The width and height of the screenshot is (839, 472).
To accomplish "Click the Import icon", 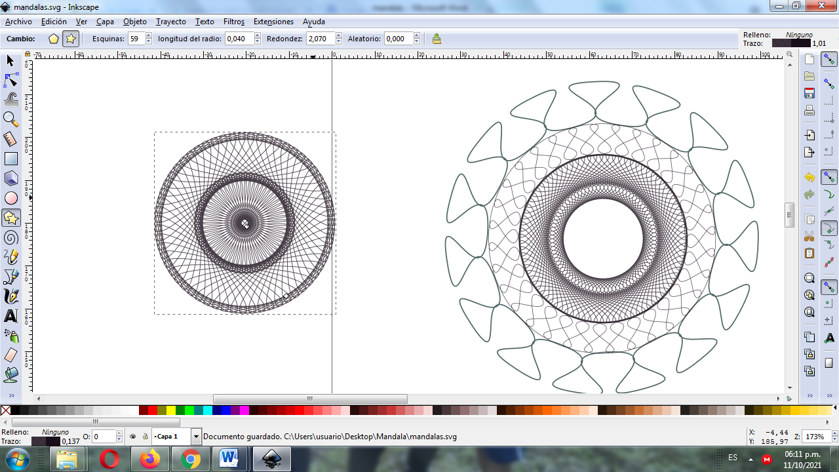I will [x=810, y=135].
